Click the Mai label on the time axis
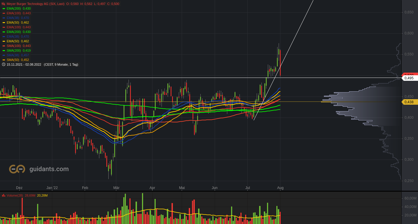 click(x=182, y=188)
